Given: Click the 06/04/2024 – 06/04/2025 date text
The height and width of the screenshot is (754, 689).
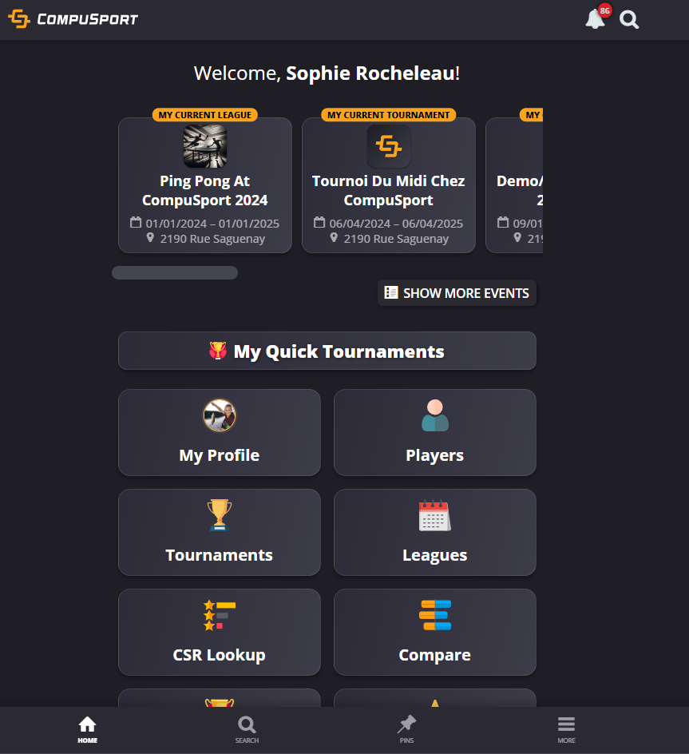Looking at the screenshot, I should [396, 224].
